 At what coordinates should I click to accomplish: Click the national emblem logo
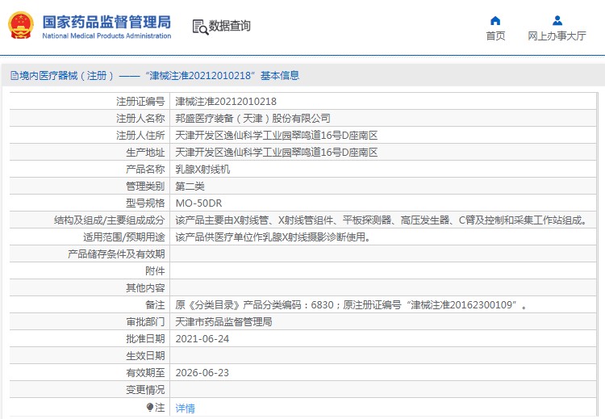click(21, 26)
